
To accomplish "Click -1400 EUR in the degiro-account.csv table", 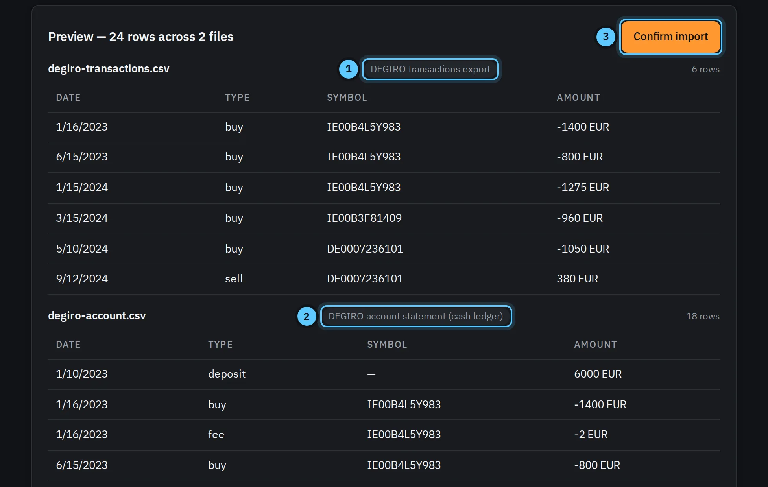I will click(x=600, y=404).
